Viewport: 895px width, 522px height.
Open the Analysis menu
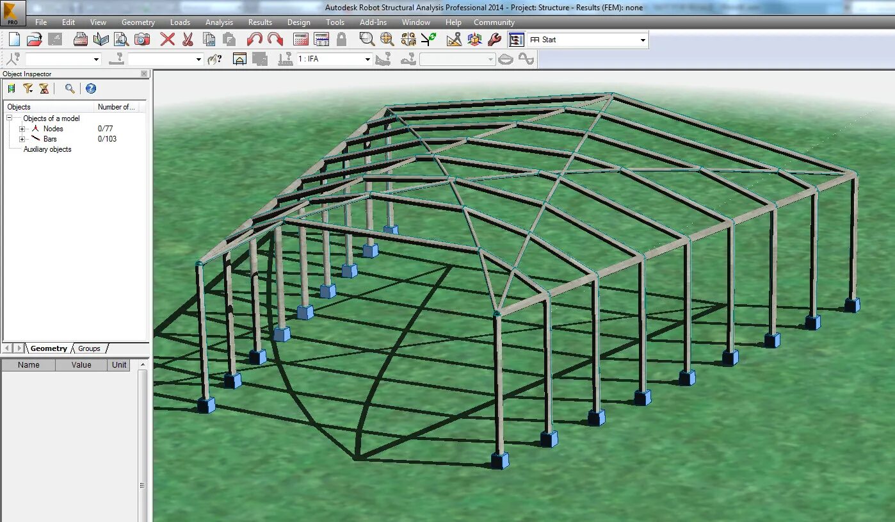[x=219, y=22]
